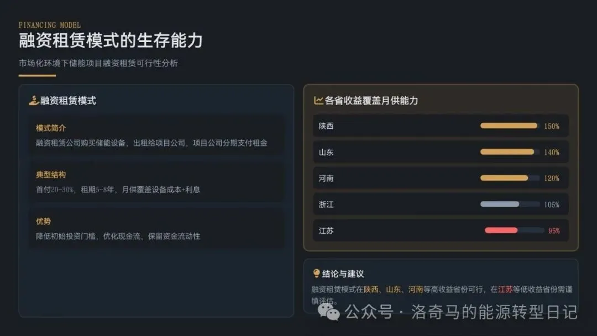Click the main title 融资租赁模式的生存能力
The image size is (597, 336).
pos(111,41)
